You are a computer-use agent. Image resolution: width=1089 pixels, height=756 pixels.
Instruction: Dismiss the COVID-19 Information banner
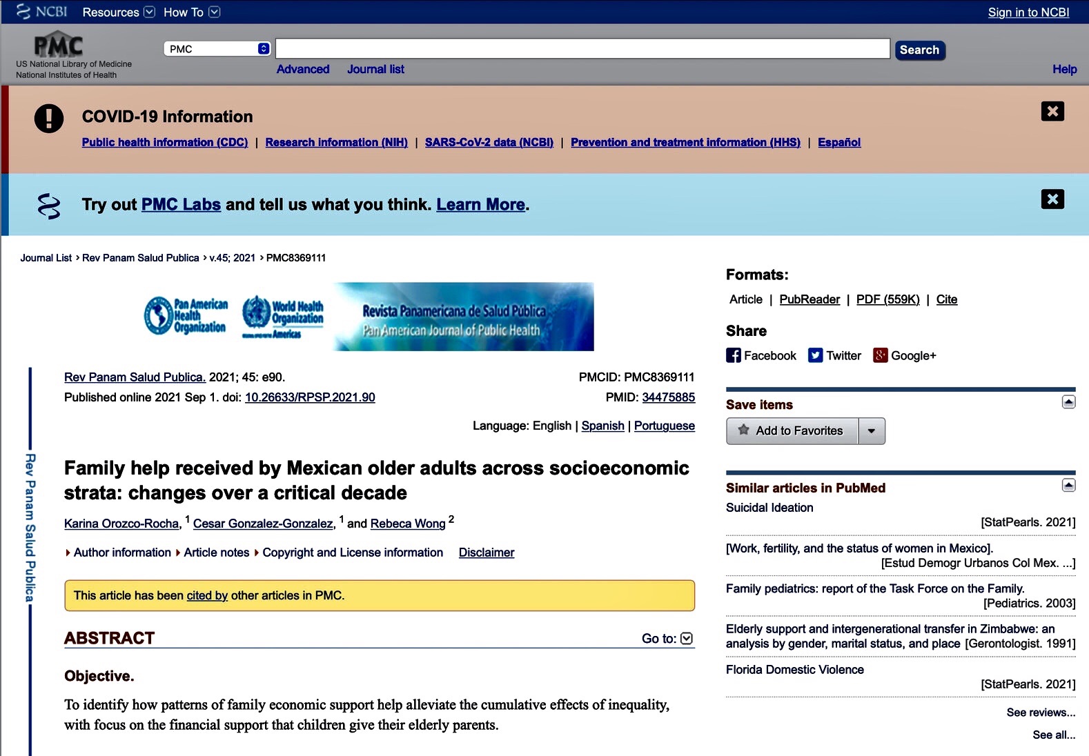click(x=1052, y=111)
